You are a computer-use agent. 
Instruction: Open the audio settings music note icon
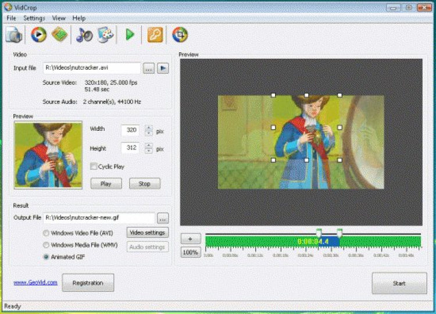pyautogui.click(x=84, y=35)
